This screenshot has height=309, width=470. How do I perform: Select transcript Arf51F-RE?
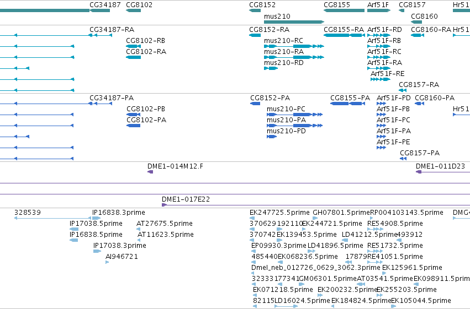click(x=387, y=74)
